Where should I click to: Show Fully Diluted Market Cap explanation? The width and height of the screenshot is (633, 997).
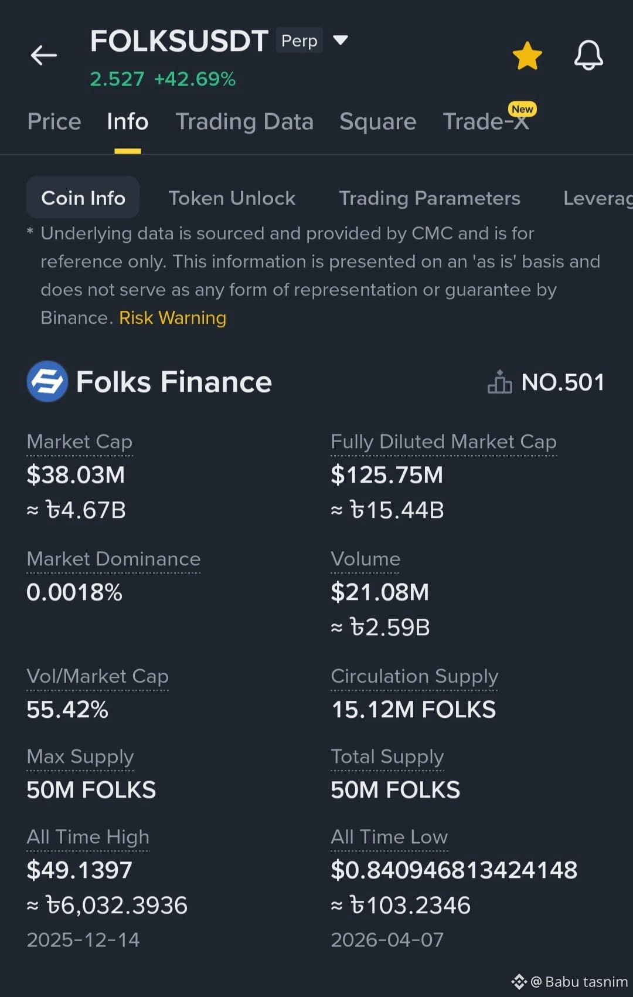444,442
